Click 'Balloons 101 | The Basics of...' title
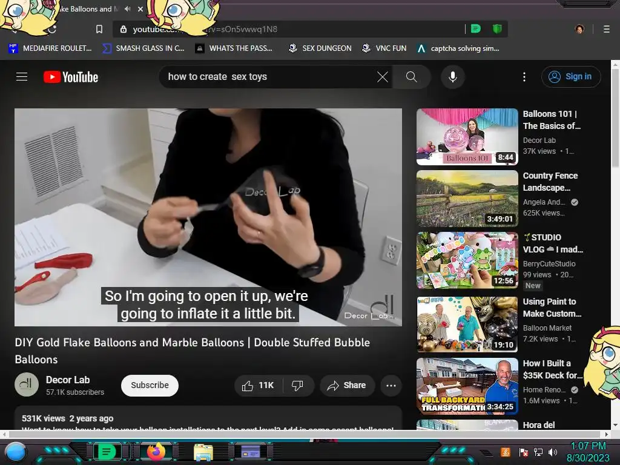Viewport: 620px width, 465px height. coord(552,120)
